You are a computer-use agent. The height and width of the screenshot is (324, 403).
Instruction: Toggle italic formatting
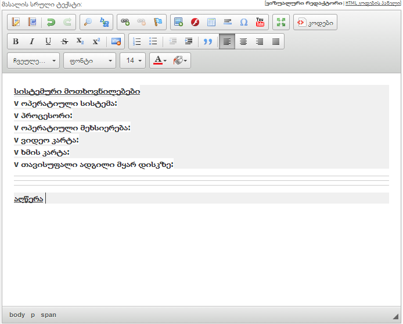[32, 41]
